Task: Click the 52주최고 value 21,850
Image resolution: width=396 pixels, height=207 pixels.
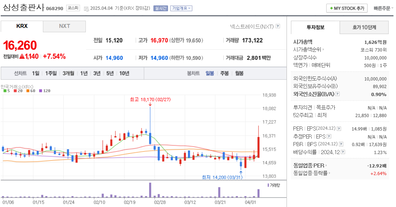Action: (x=362, y=115)
